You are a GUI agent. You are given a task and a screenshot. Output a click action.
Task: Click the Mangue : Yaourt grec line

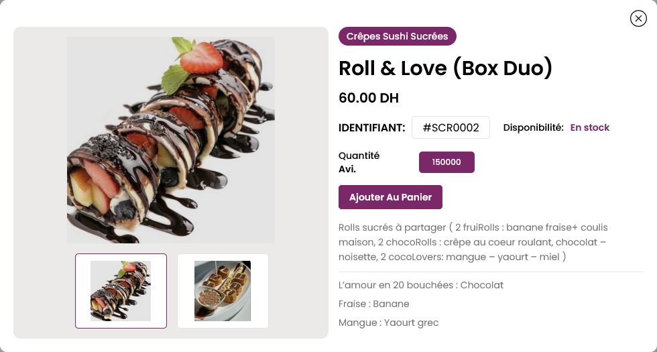388,322
